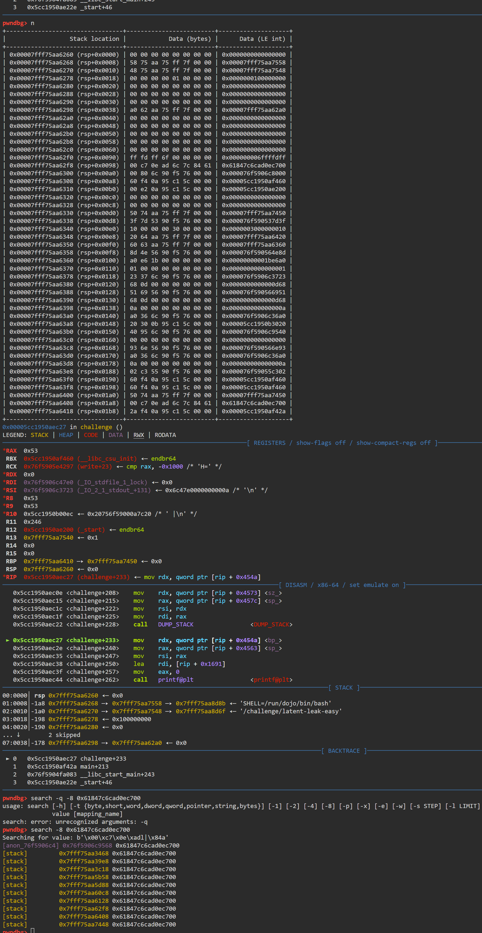Select canary value in the rsp+0x0098 row
Image resolution: width=482 pixels, height=933 pixels.
coord(254,165)
